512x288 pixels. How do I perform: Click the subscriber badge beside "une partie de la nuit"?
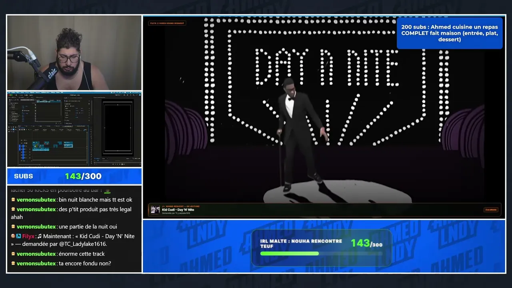click(x=13, y=227)
